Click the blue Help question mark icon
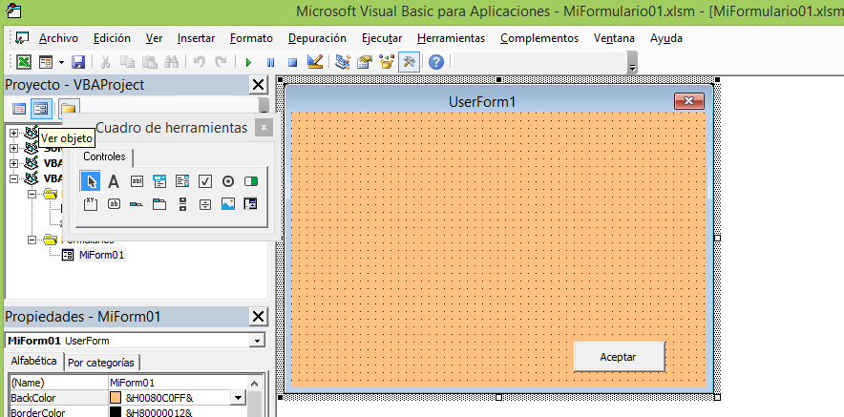Screen dimensions: 844x417 tap(436, 62)
